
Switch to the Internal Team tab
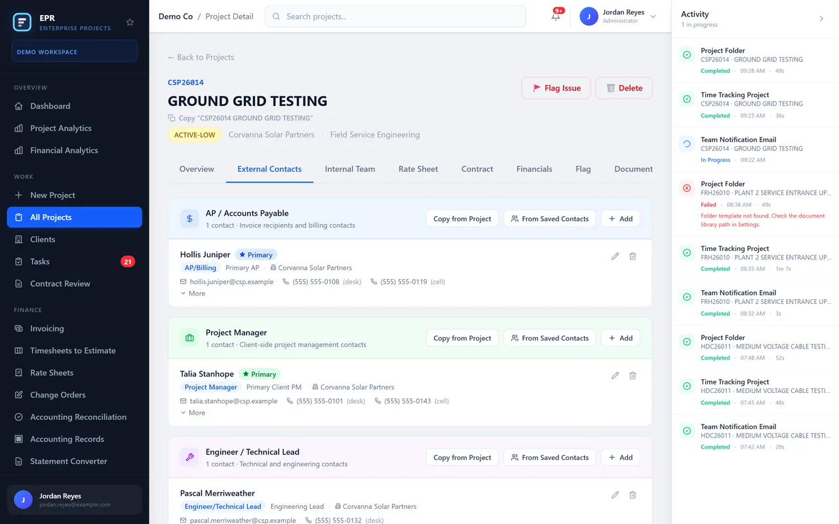click(x=350, y=169)
